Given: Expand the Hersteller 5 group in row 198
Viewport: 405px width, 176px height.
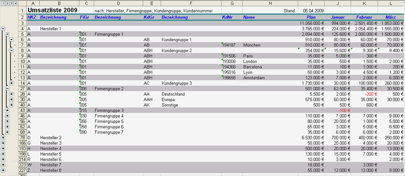Looking at the screenshot, I should [x=3, y=154].
